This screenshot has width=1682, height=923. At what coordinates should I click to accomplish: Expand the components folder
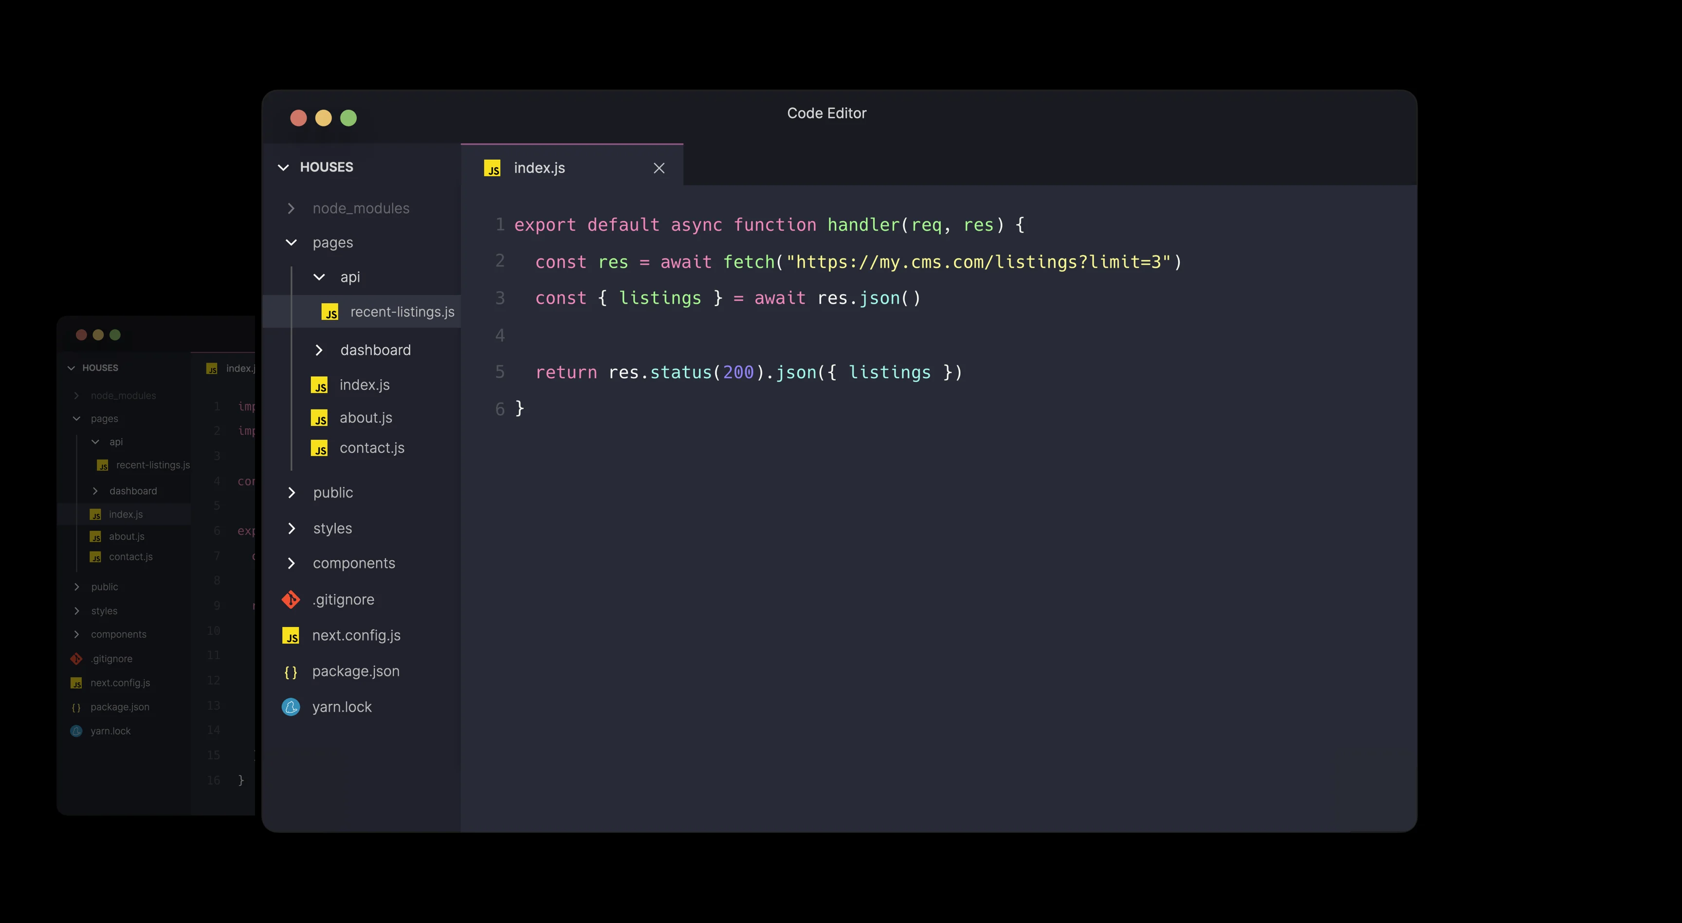[x=291, y=563]
